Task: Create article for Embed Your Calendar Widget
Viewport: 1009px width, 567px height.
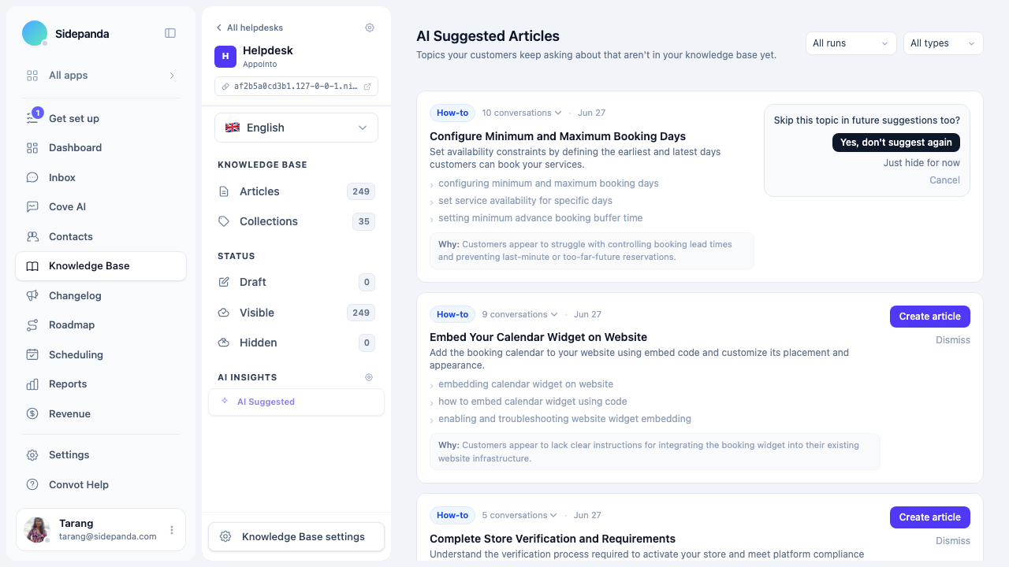Action: pos(929,317)
